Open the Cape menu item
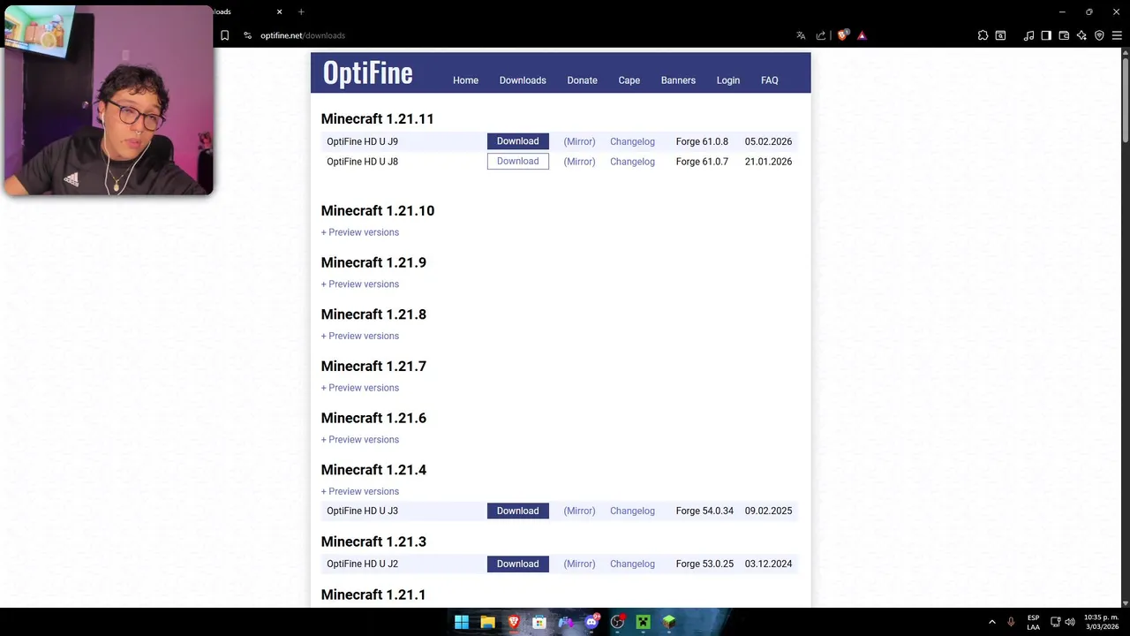The width and height of the screenshot is (1130, 636). pos(629,80)
